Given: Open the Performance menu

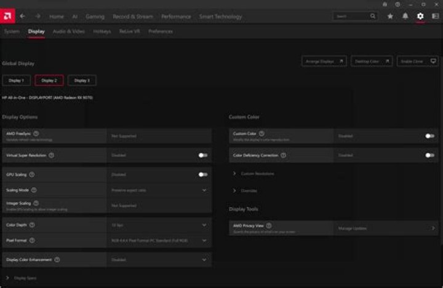Looking at the screenshot, I should coord(176,17).
